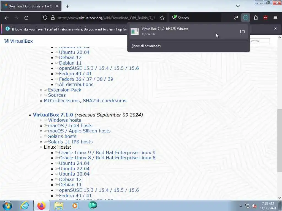The height and width of the screenshot is (211, 282).
Task: Click the site security padlock icon
Action: tap(53, 18)
